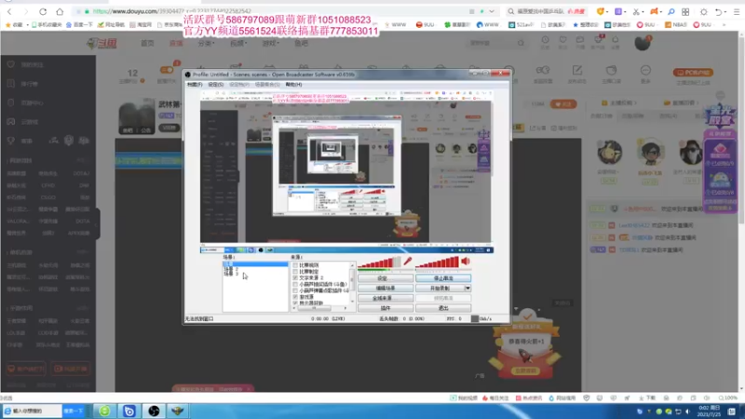Adjust OBS desktop audio volume meter
Image resolution: width=745 pixels, height=419 pixels.
tap(437, 263)
